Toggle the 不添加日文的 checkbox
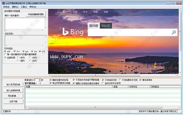This screenshot has height=115, width=183. coord(103,80)
